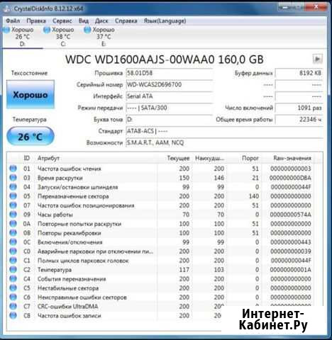The height and width of the screenshot is (340, 332).
Task: Click the next disk arrow button
Action: click(317, 59)
